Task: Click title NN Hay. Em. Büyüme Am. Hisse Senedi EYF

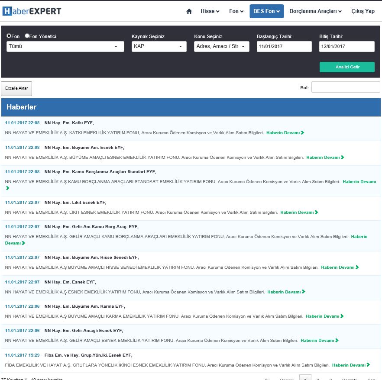Action: 92,258
